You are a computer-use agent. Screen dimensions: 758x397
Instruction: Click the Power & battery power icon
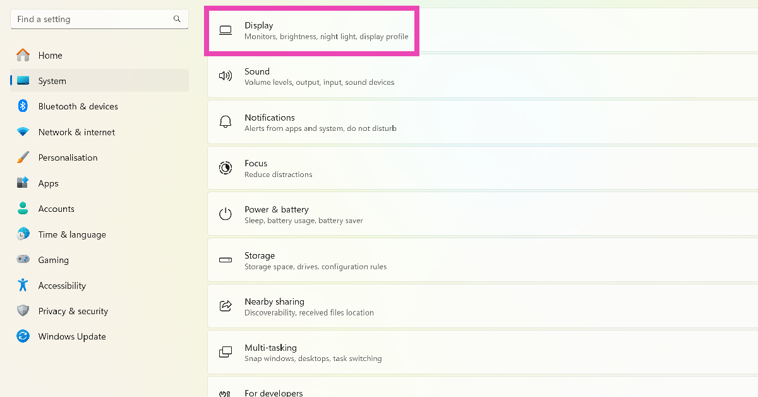coord(226,214)
